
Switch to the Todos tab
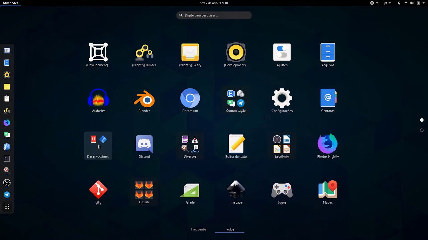pos(230,229)
